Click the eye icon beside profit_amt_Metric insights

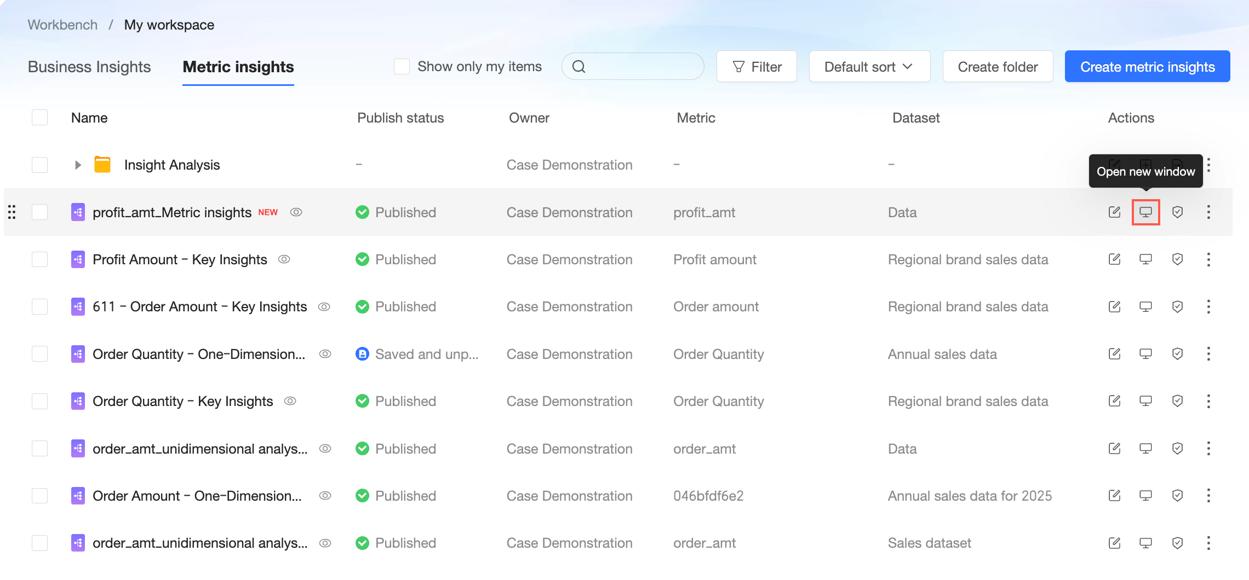click(296, 212)
